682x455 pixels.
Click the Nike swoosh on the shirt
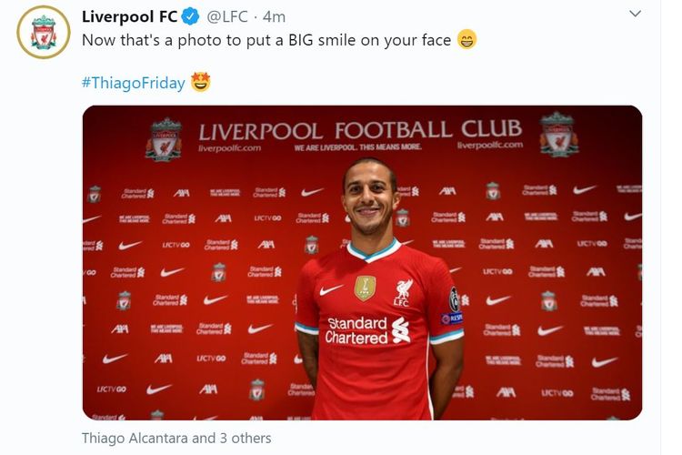331,290
